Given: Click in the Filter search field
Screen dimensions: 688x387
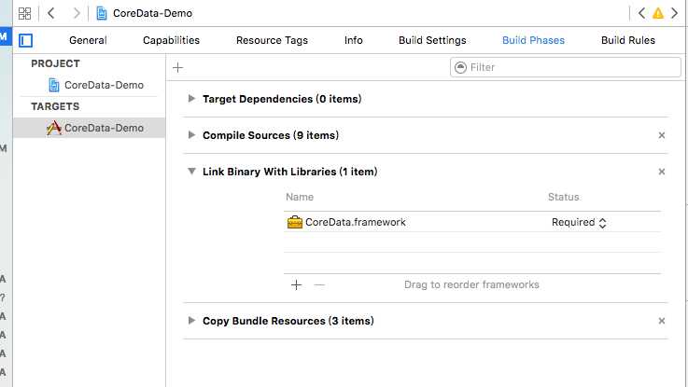Looking at the screenshot, I should (x=566, y=67).
